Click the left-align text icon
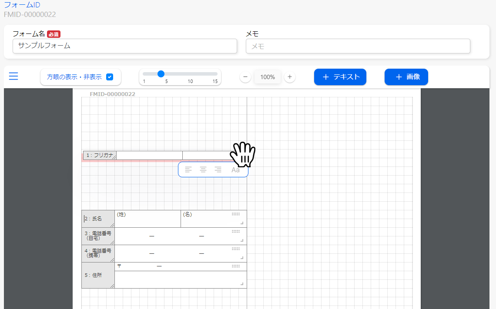The height and width of the screenshot is (309, 496). pyautogui.click(x=188, y=169)
